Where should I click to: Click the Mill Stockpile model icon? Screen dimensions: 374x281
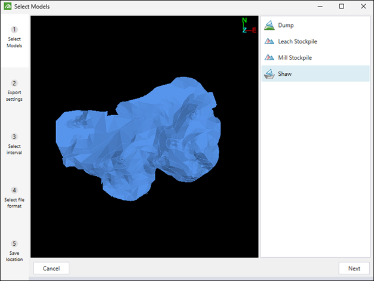(269, 58)
